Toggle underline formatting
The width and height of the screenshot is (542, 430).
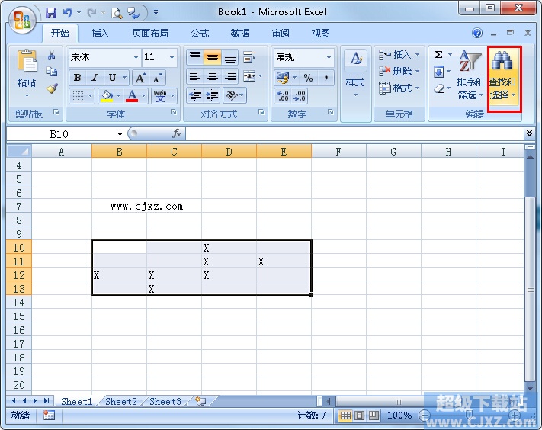click(112, 78)
